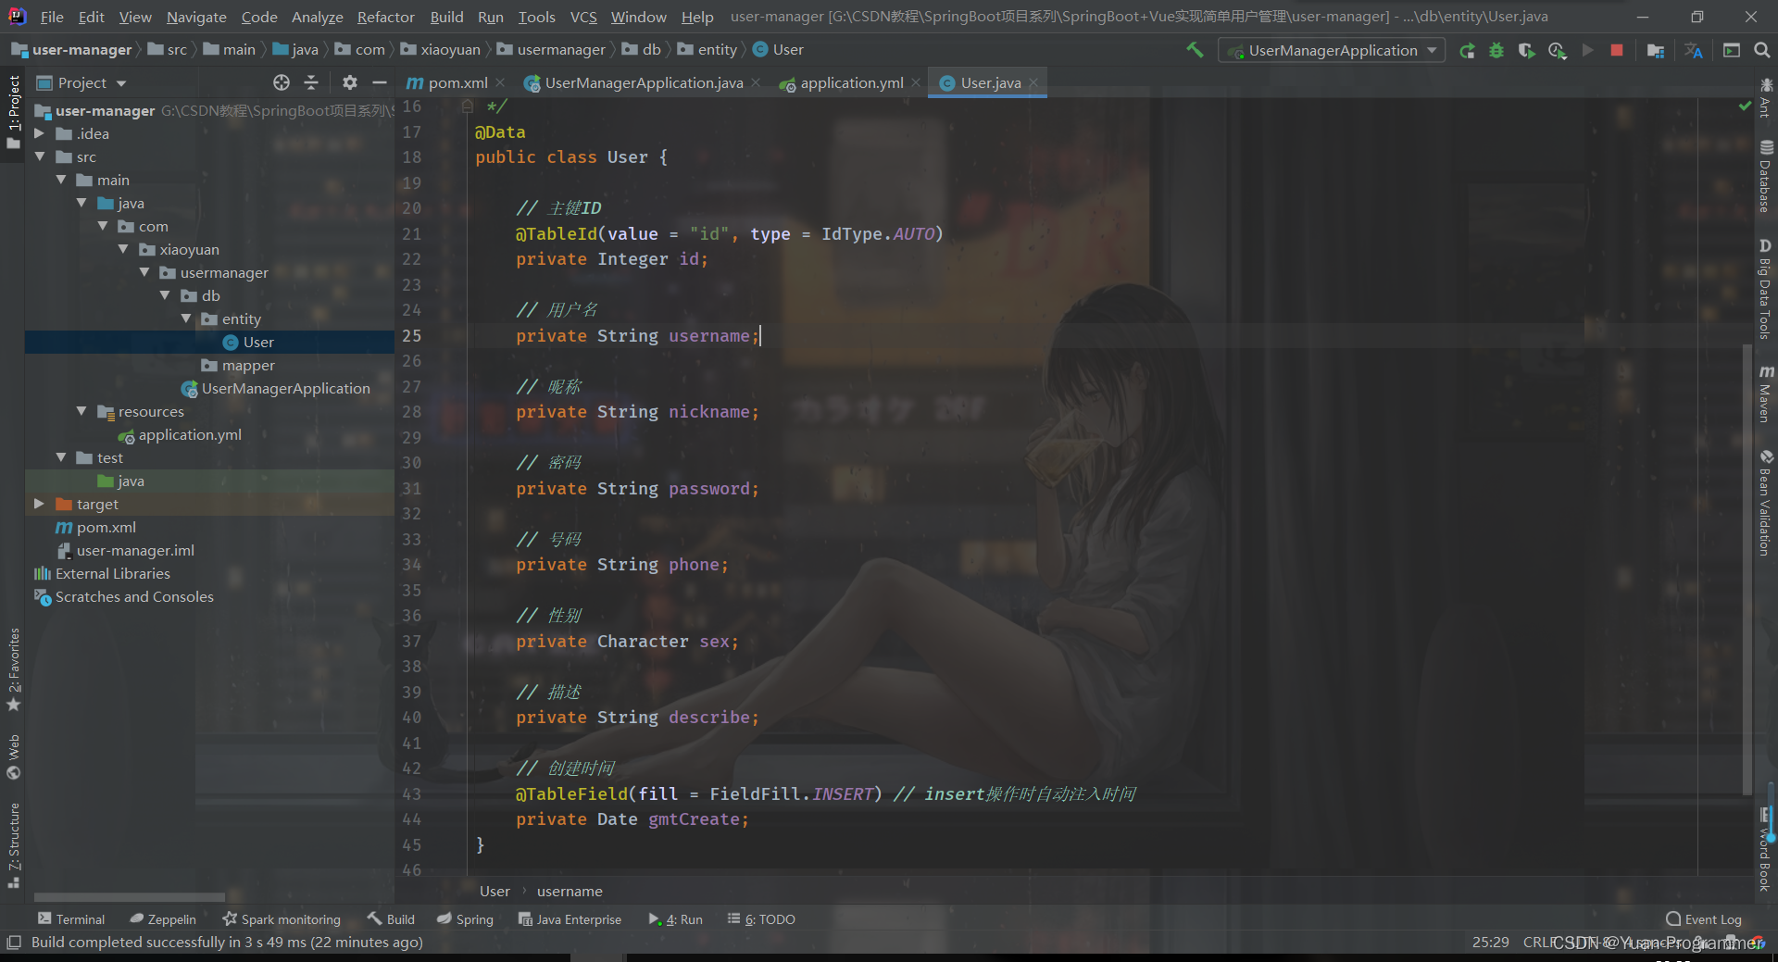Open the Project Structure dialog icon

coord(1656,51)
